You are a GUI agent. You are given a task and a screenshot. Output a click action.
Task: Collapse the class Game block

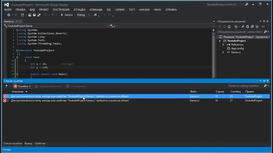pyautogui.click(x=17, y=57)
